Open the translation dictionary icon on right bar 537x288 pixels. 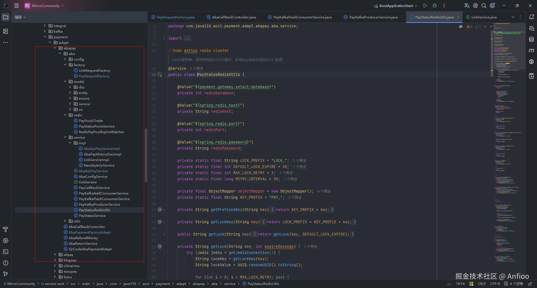531,76
